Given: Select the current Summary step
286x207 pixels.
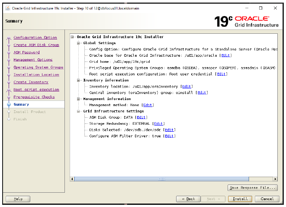Looking at the screenshot, I should point(21,105).
